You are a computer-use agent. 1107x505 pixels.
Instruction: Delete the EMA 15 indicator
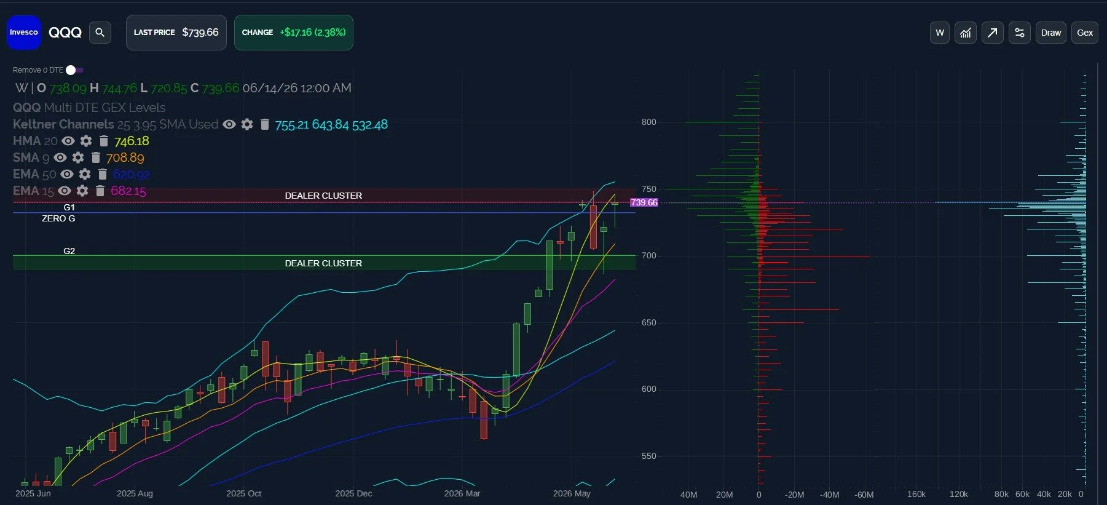(100, 191)
